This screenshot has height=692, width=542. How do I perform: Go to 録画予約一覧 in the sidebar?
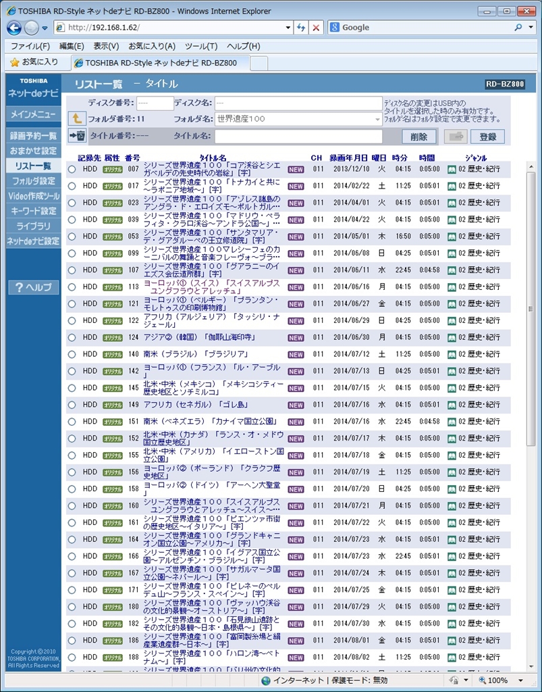coord(34,136)
